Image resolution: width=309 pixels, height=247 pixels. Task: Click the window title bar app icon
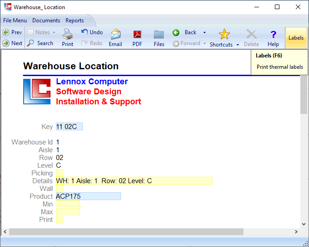click(x=8, y=7)
